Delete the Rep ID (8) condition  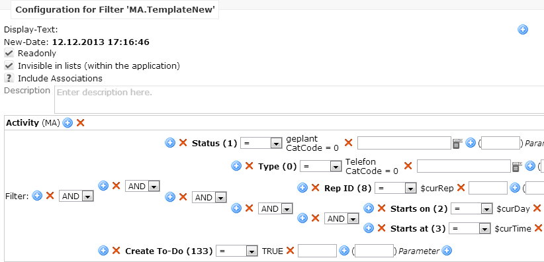pyautogui.click(x=315, y=188)
